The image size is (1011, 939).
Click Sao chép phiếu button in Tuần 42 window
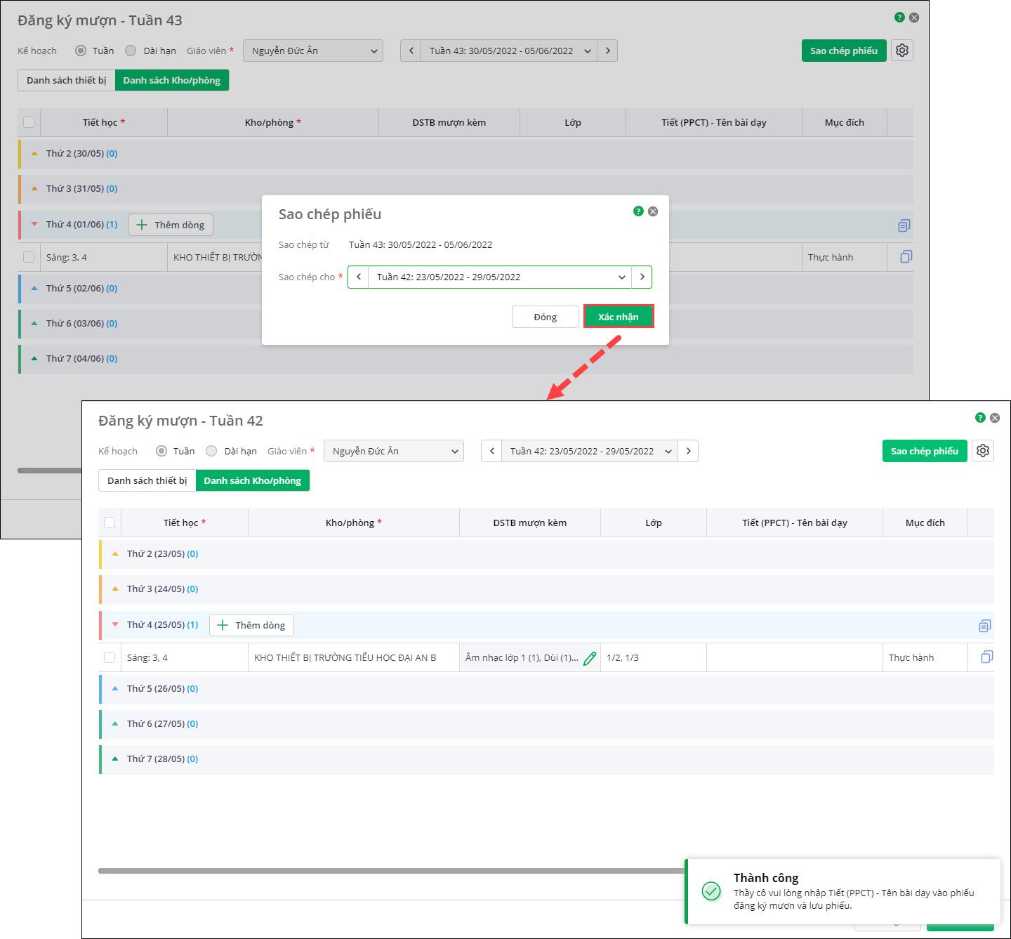[x=925, y=451]
